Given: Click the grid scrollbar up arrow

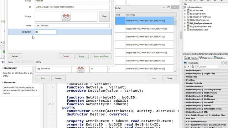Looking at the screenshot, I should [x=175, y=18].
